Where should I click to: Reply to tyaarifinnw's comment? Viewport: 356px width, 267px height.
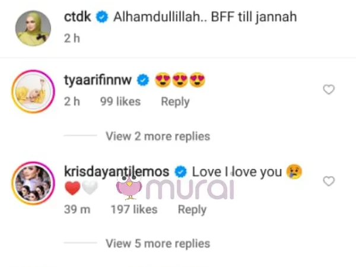(175, 101)
